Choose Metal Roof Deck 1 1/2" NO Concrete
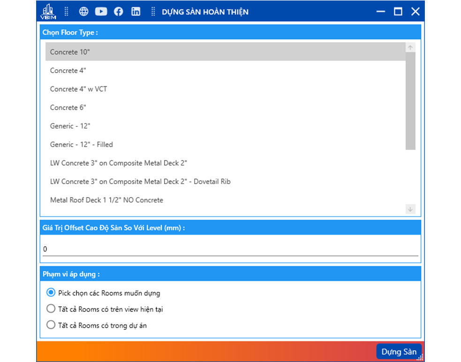This screenshot has height=362, width=461. coord(106,200)
